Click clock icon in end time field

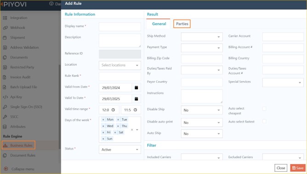click(135, 110)
